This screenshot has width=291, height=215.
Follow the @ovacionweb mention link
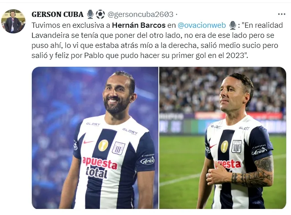coord(202,25)
